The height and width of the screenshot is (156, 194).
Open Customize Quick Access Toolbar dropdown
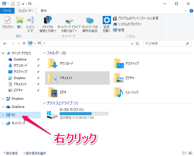[x=23, y=4]
